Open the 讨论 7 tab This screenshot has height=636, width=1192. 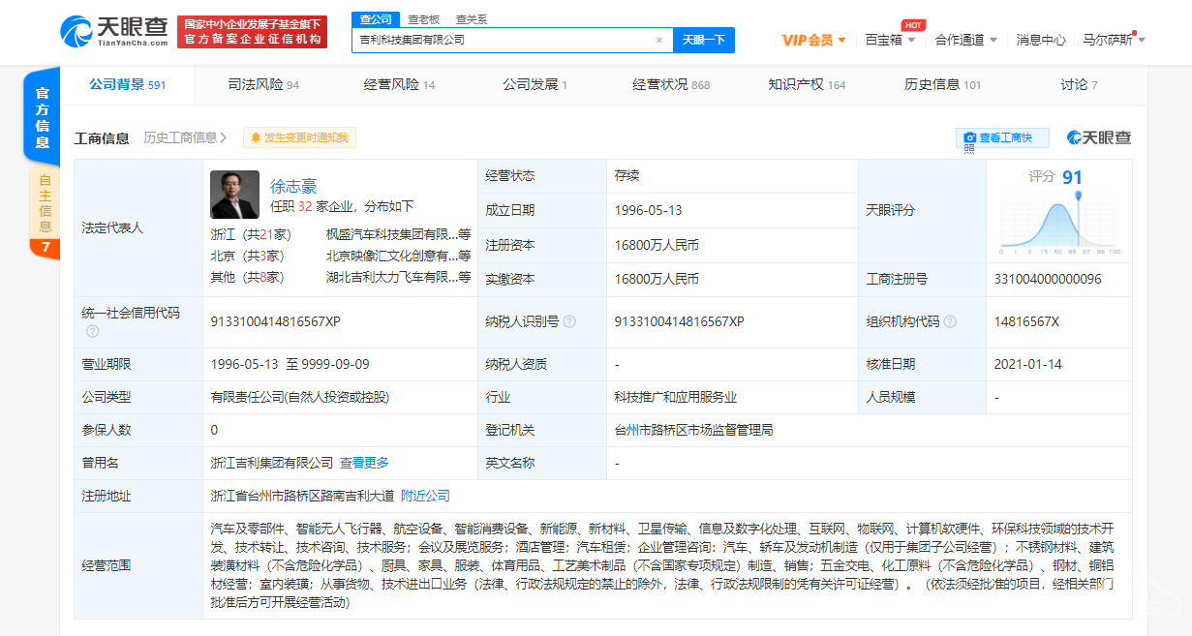click(x=1079, y=85)
